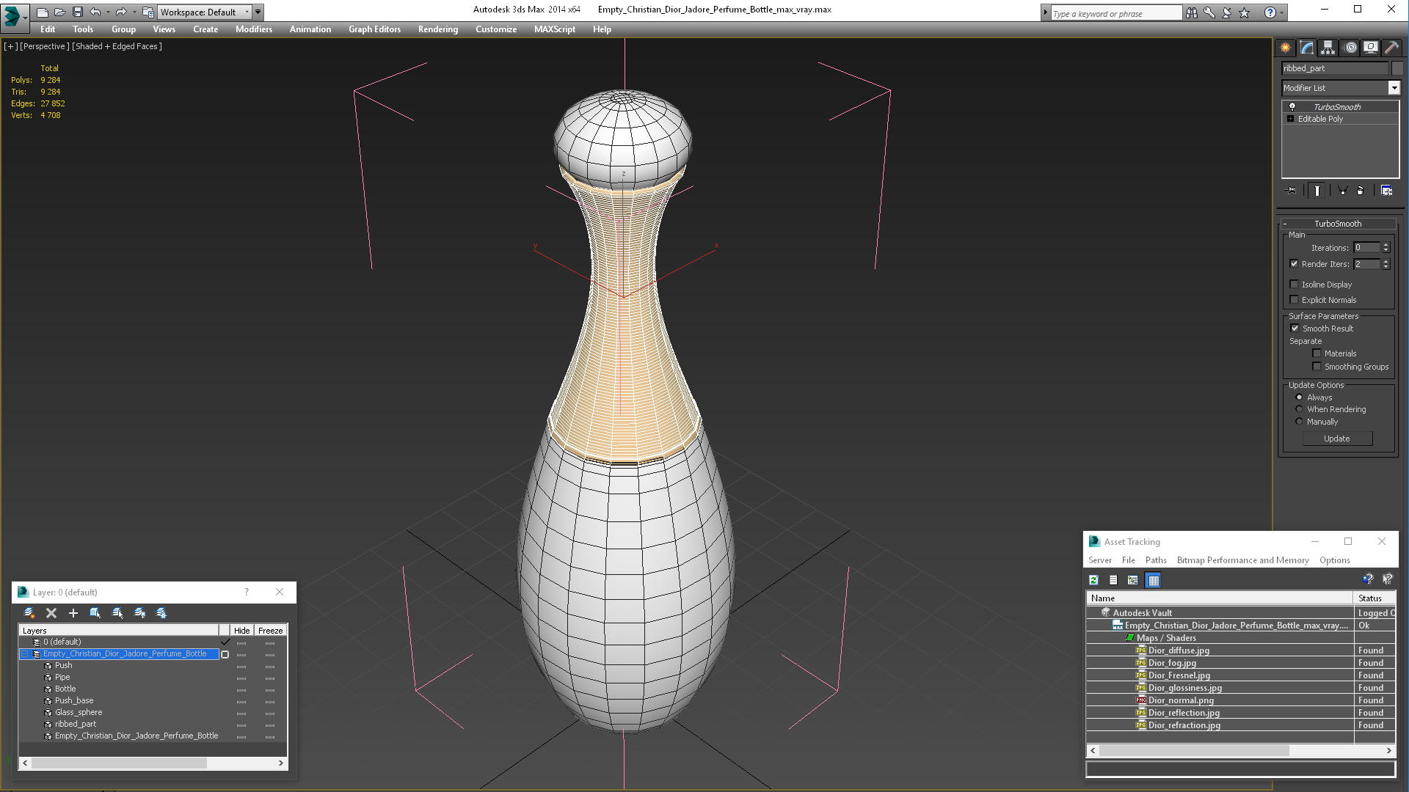This screenshot has height=792, width=1409.
Task: Open the MAXScript menu
Action: coord(554,29)
